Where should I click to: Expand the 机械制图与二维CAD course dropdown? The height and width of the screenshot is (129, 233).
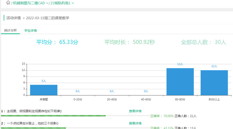pyautogui.click(x=47, y=3)
